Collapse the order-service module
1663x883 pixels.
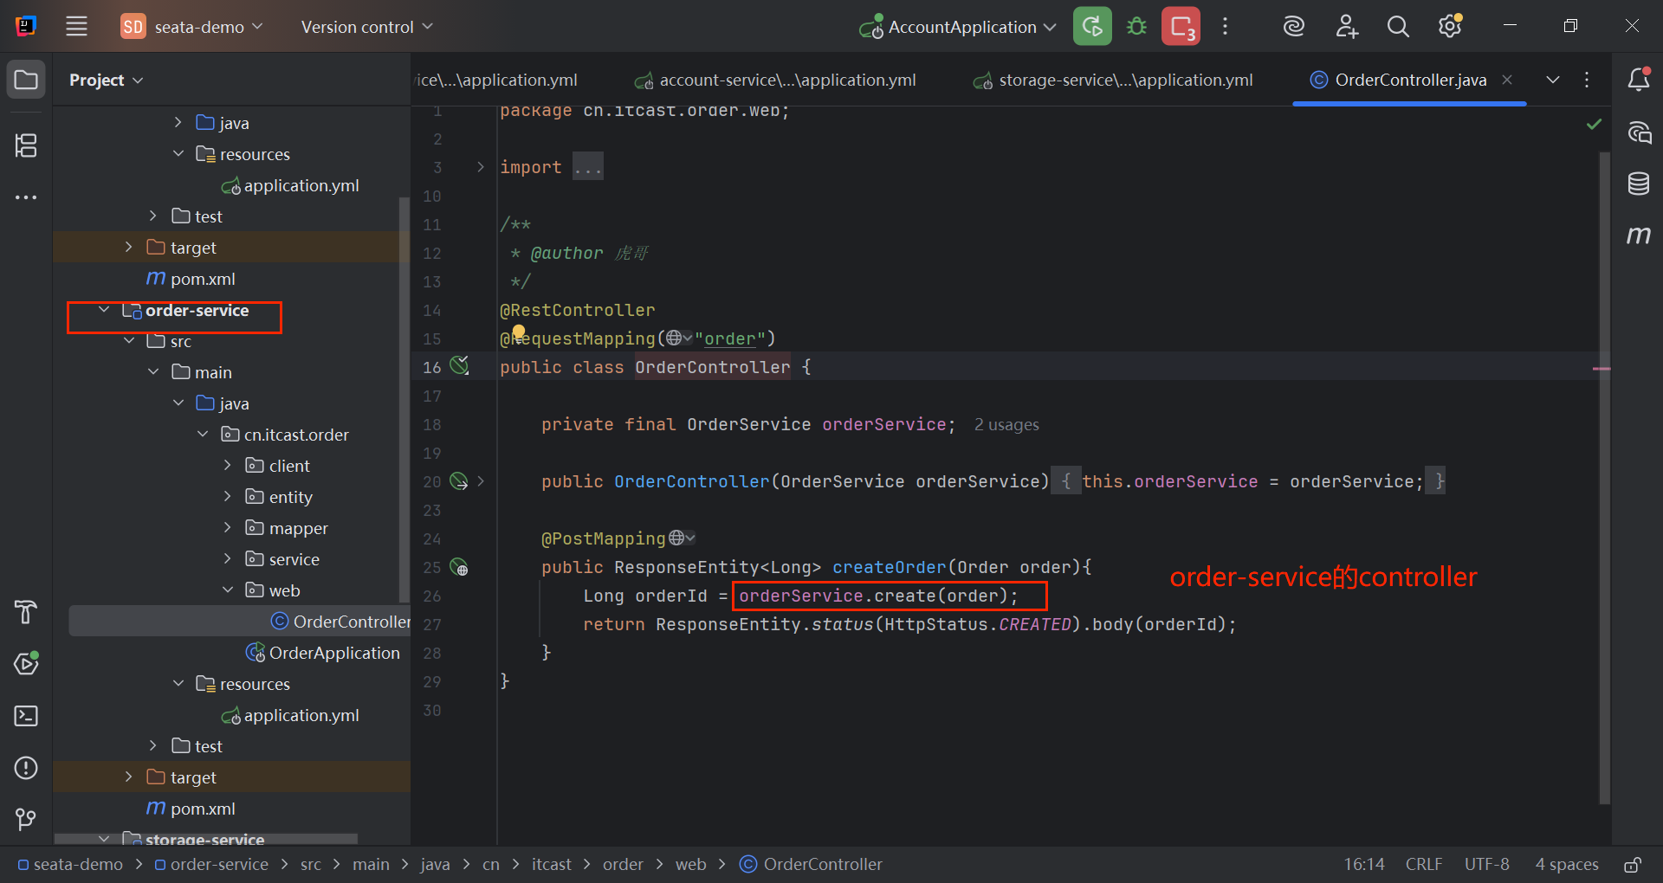click(x=104, y=310)
